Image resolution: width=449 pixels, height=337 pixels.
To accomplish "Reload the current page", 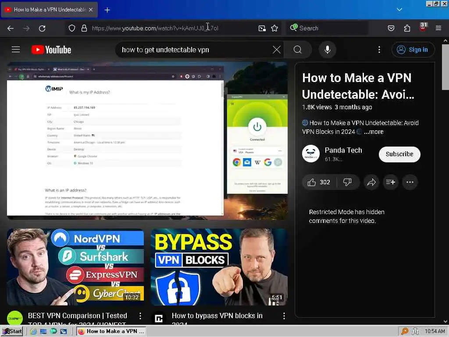I will (42, 28).
